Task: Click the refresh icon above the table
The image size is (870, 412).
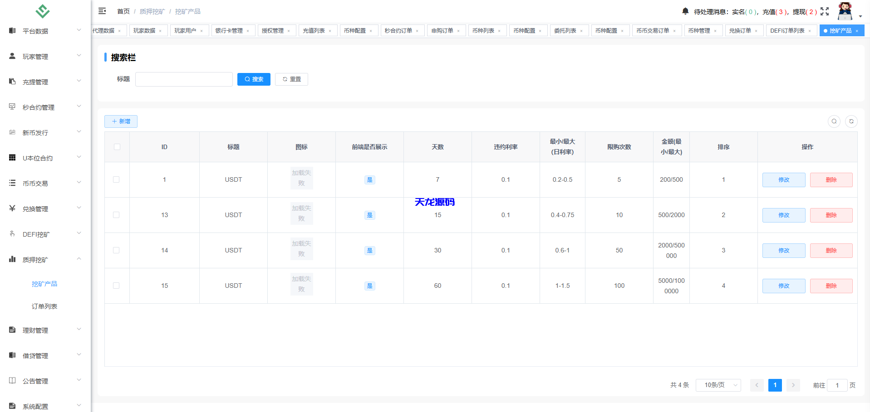Action: point(851,121)
